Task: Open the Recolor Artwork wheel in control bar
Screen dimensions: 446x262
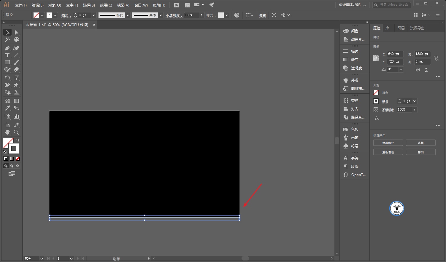Action: tap(237, 15)
